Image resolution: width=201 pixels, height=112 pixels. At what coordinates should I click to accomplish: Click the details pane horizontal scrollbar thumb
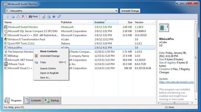175,103
